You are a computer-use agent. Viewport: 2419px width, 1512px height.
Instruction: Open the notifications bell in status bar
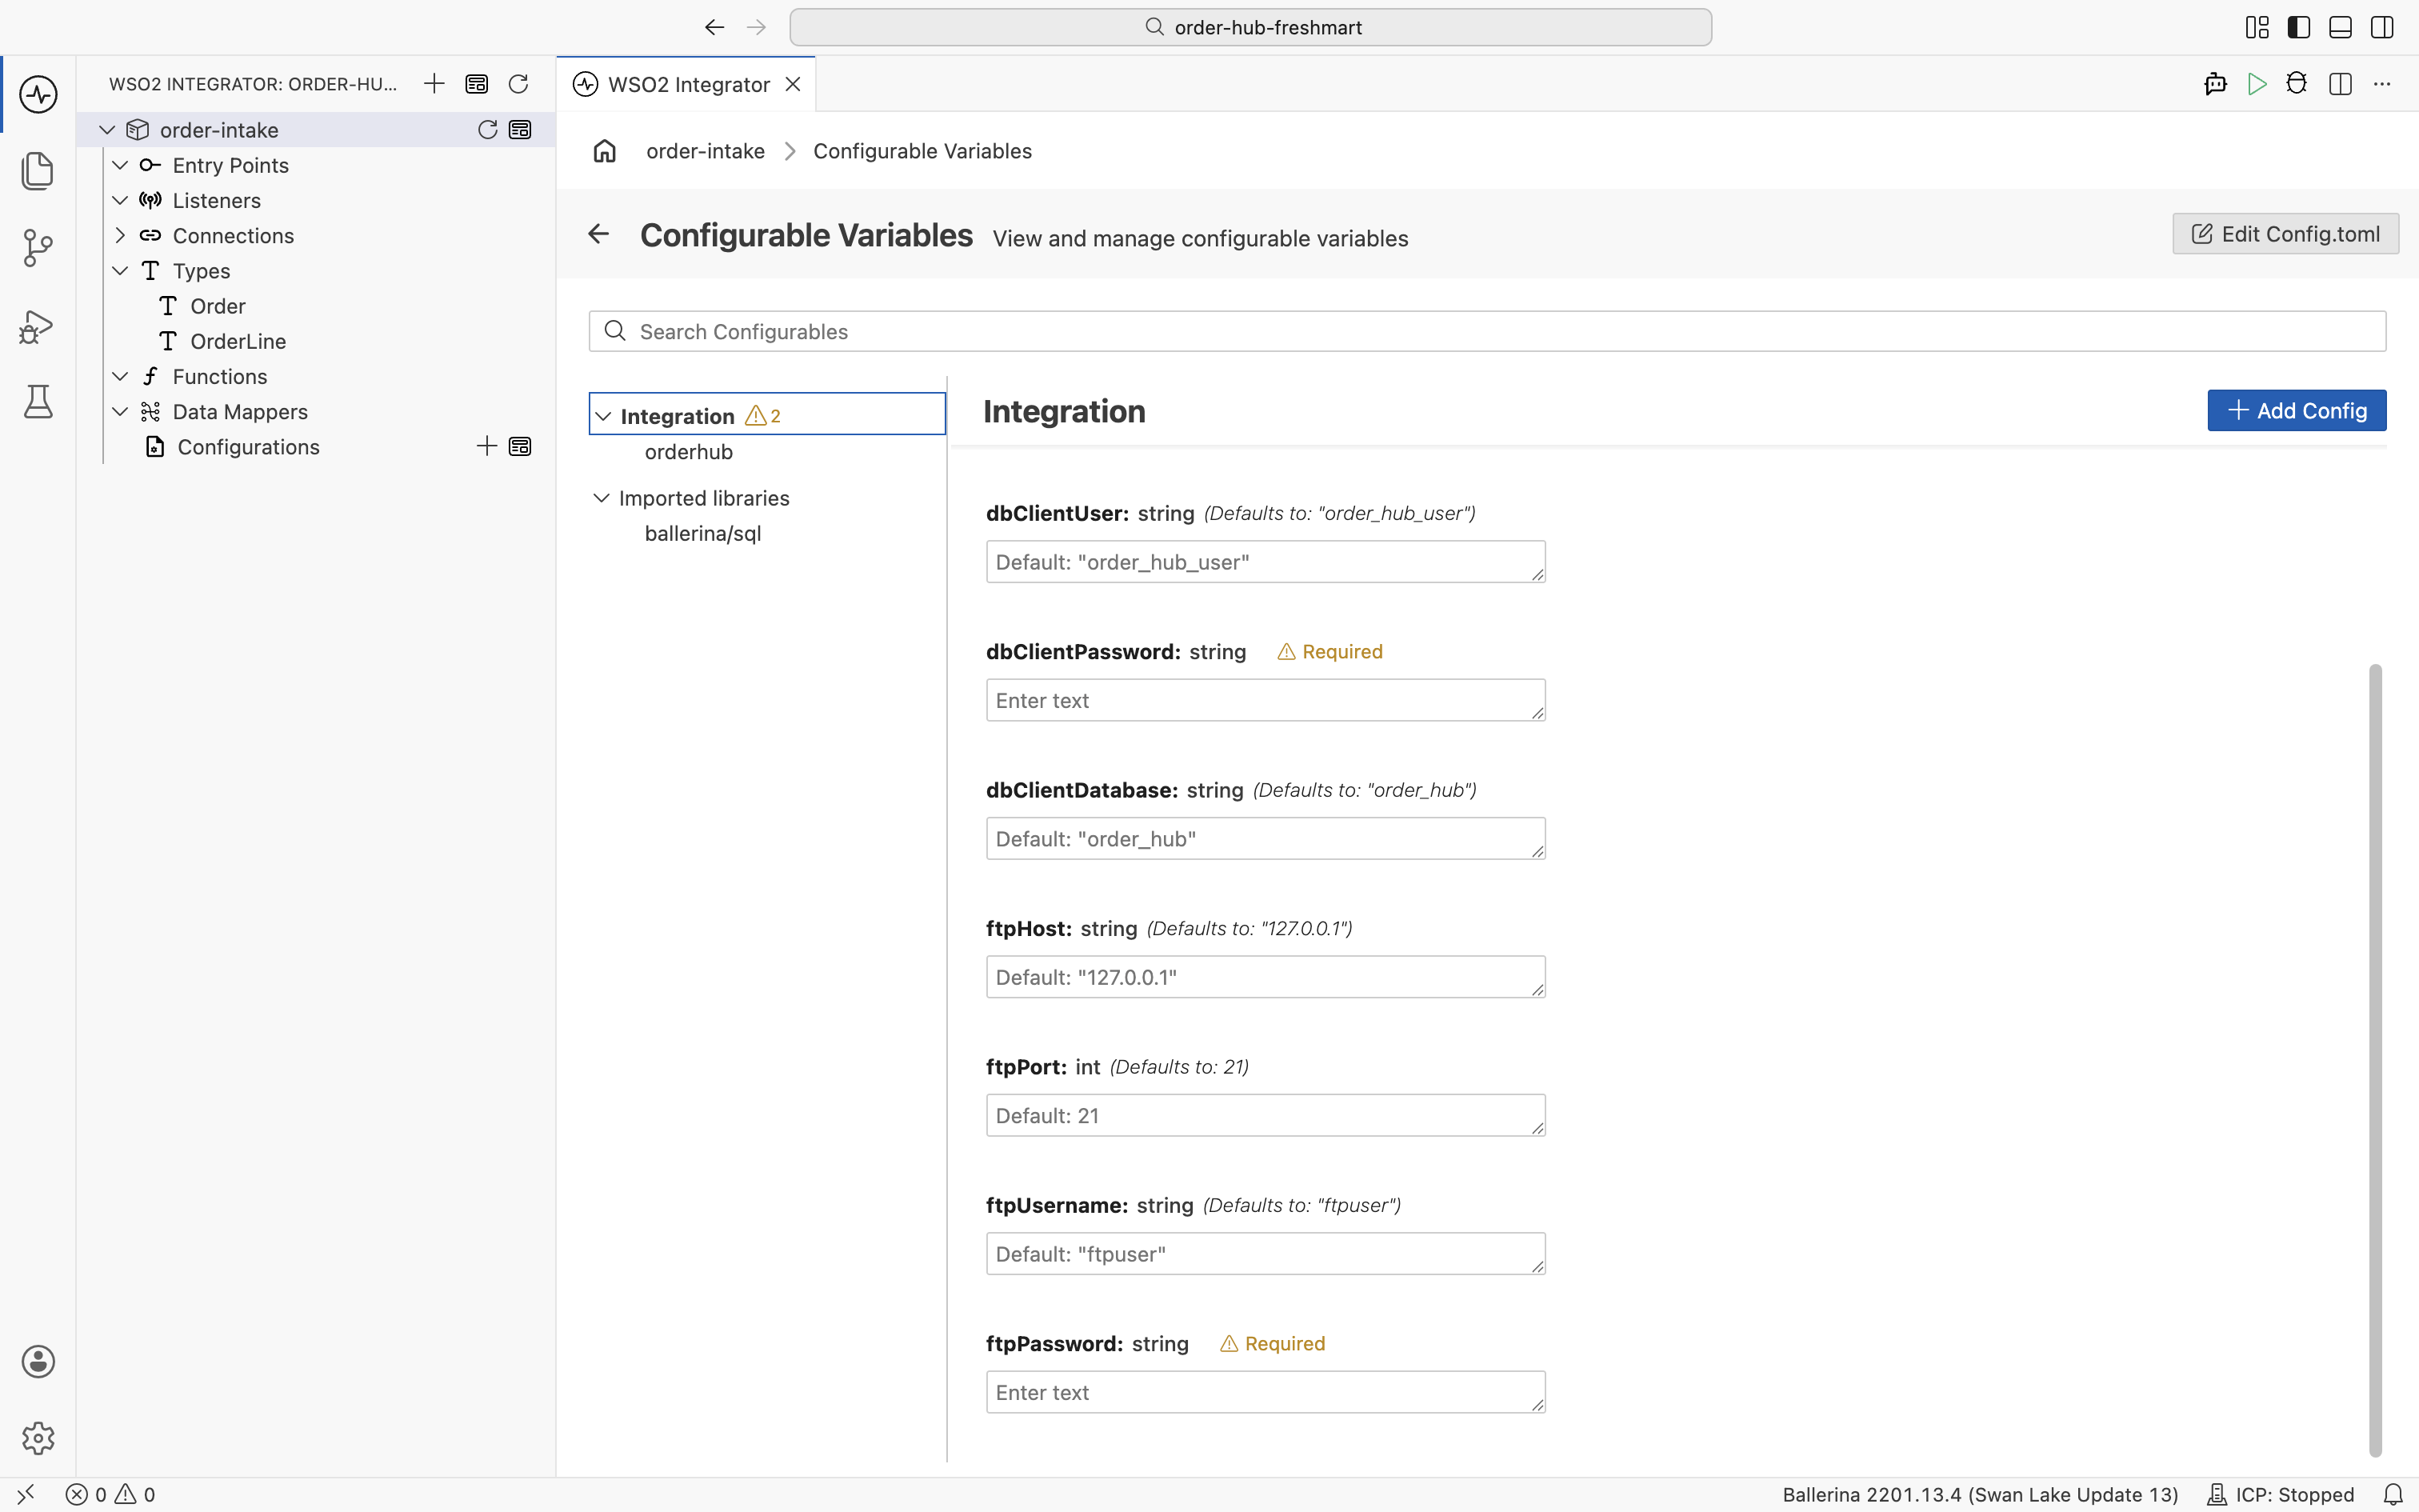click(2393, 1494)
